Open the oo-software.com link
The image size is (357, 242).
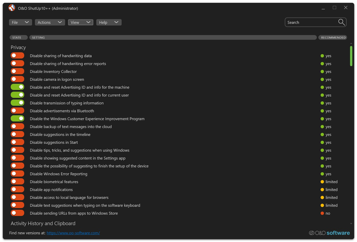tap(73, 233)
